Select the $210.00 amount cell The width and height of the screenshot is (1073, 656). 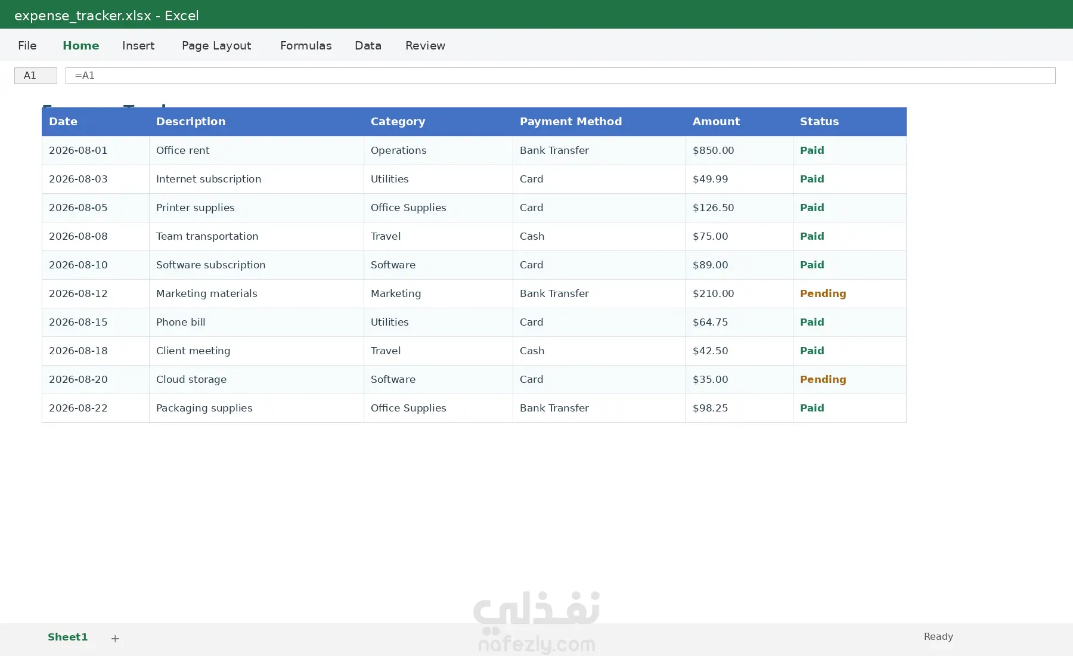click(739, 293)
